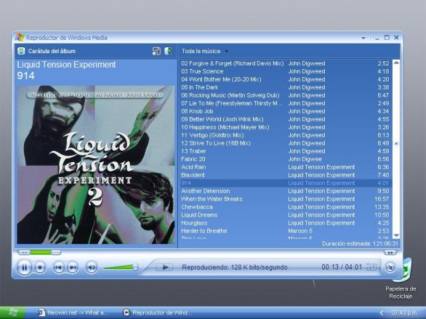Click the Liquid Tension Experiment artist heading

(67, 65)
